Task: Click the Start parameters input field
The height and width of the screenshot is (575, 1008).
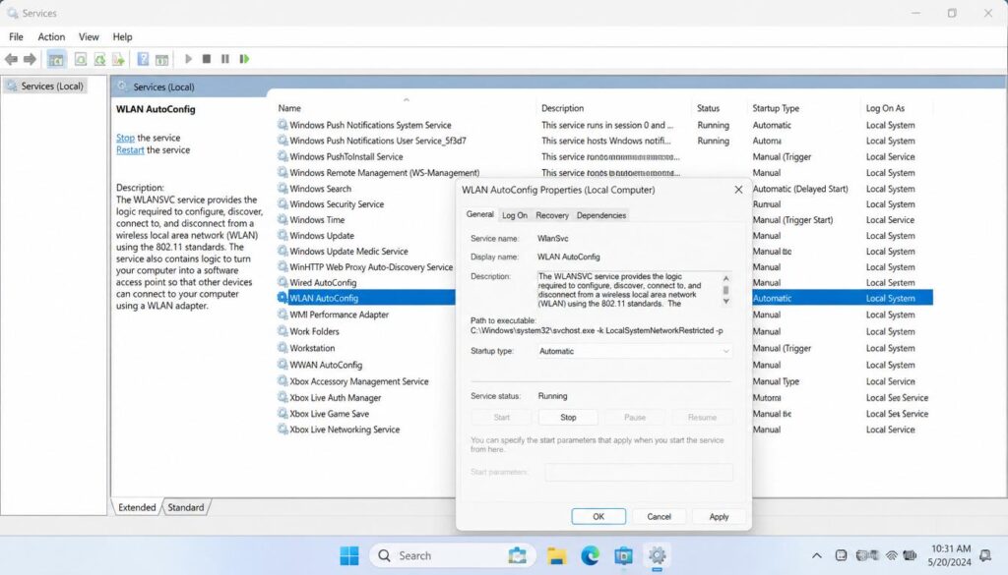Action: tap(639, 472)
